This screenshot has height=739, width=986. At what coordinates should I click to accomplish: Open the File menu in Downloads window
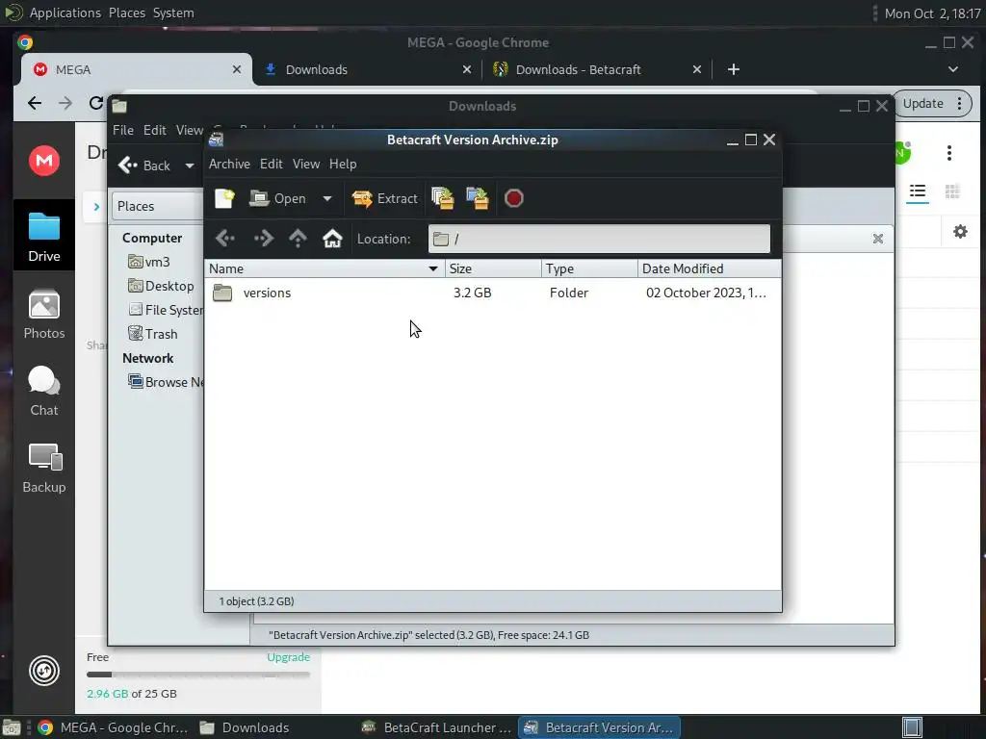coord(122,130)
